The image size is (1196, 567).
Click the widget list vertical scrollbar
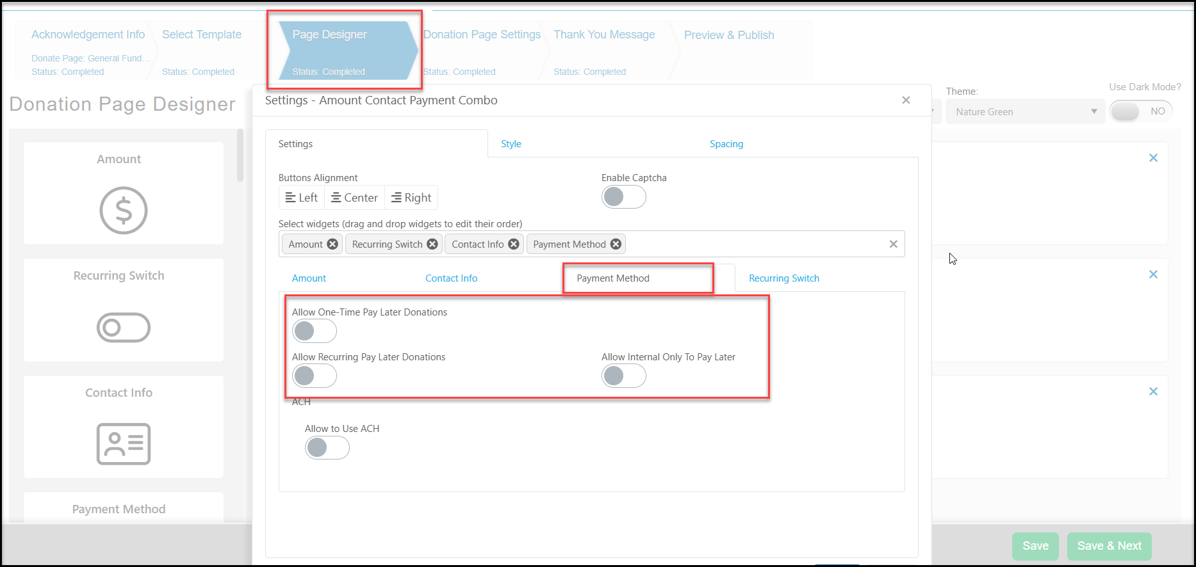(240, 155)
